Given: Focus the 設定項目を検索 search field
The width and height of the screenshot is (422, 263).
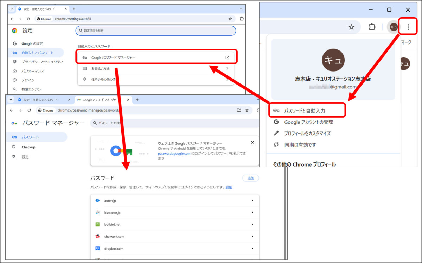Looking at the screenshot, I should (156, 31).
